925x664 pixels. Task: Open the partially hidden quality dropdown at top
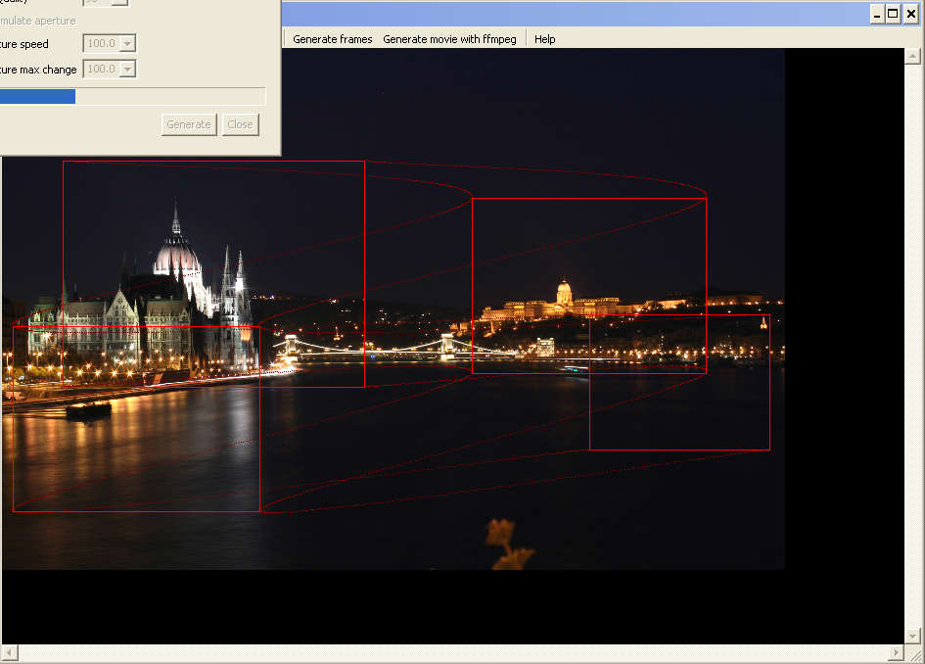[x=107, y=2]
